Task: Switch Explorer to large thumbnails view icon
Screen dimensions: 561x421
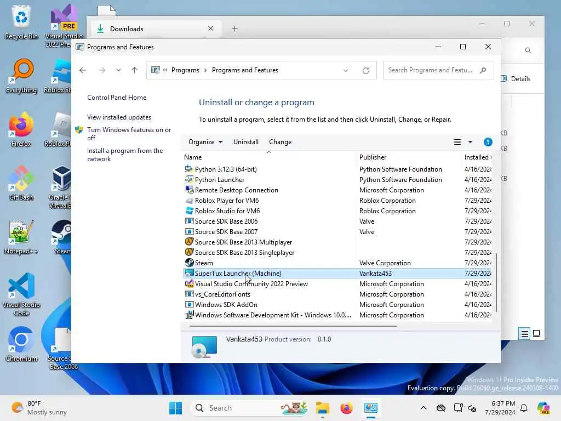Action: coord(536,333)
